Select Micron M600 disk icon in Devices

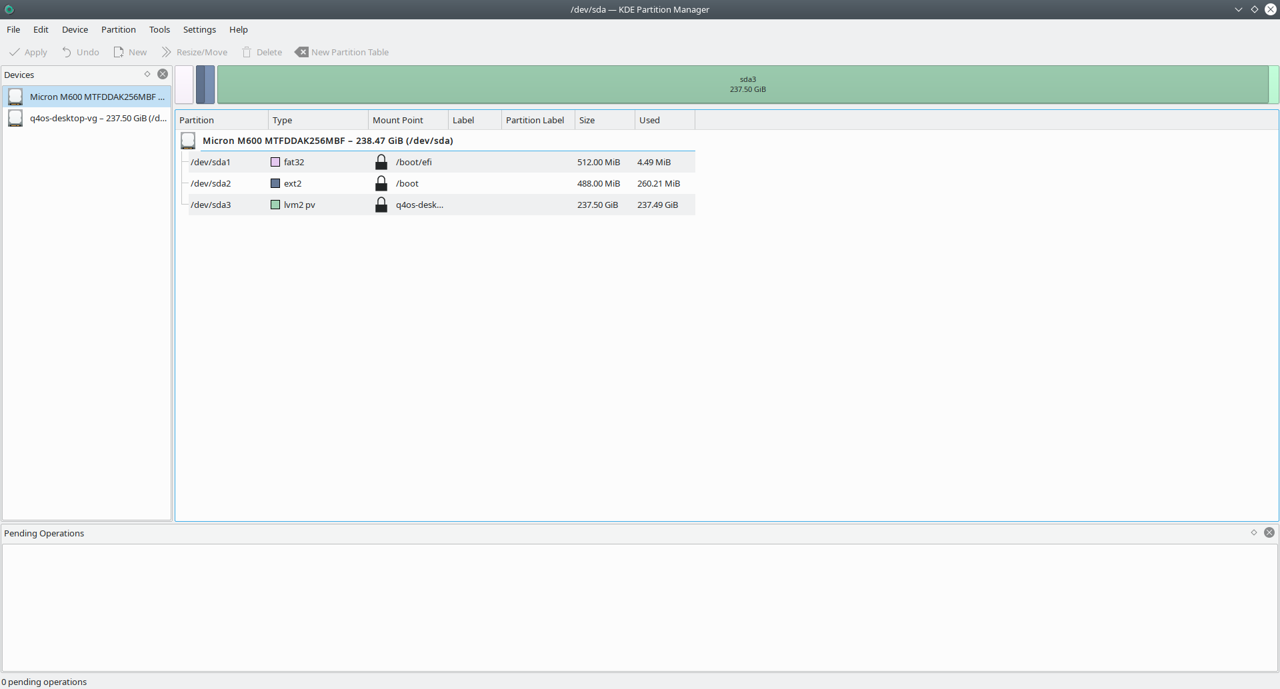15,97
